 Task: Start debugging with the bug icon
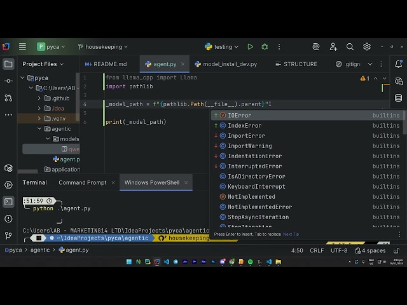(x=265, y=46)
